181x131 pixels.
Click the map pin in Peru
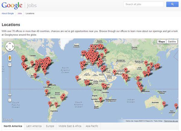[46, 92]
